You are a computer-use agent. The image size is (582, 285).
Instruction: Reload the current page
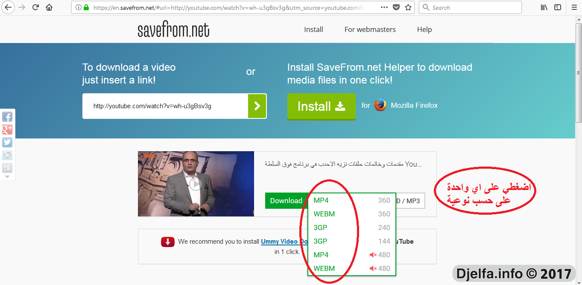pyautogui.click(x=36, y=7)
